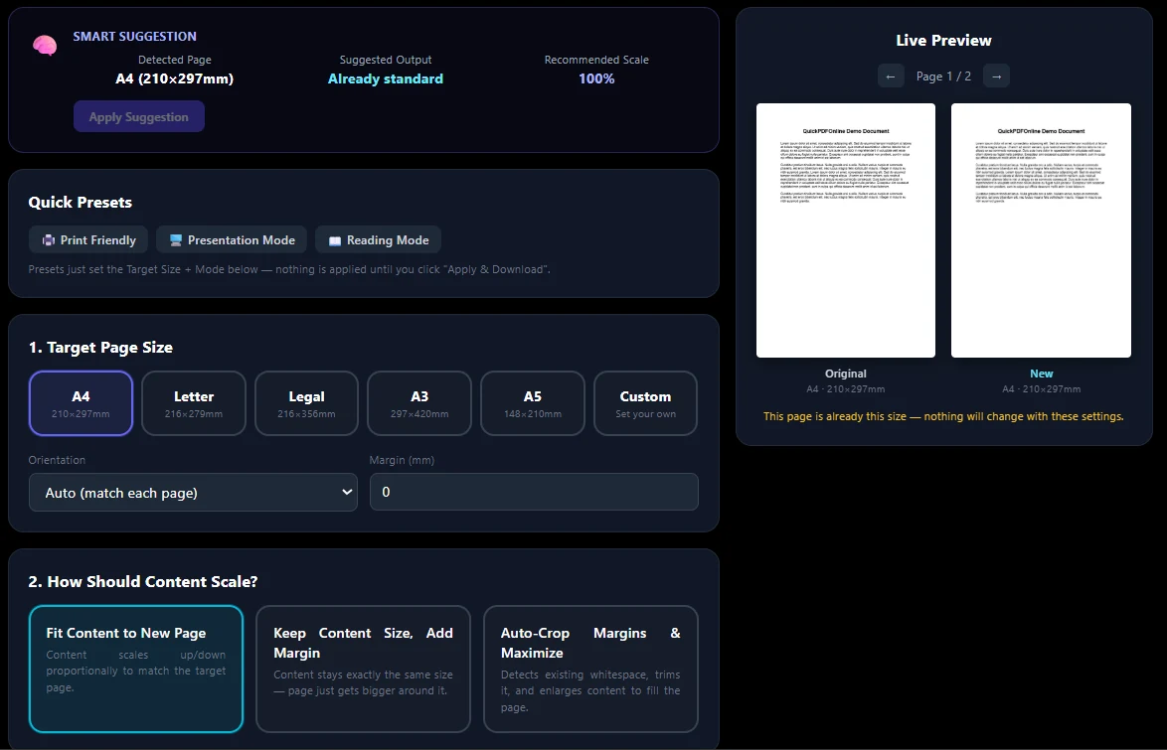Click the '1. Target Page Size' heading
The width and height of the screenshot is (1167, 750).
point(100,348)
